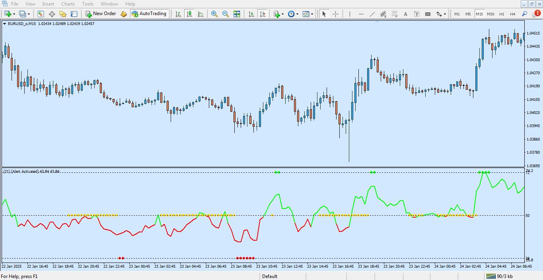The image size is (543, 280).
Task: Draw a trendline with the Trendline tool
Action: click(x=372, y=14)
